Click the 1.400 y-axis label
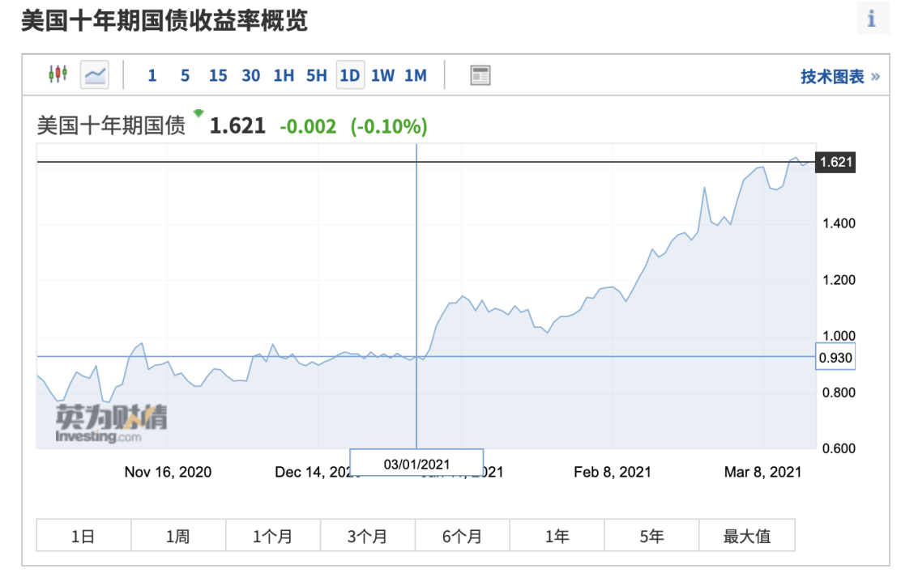Screen dimensions: 901x573 click(x=839, y=223)
